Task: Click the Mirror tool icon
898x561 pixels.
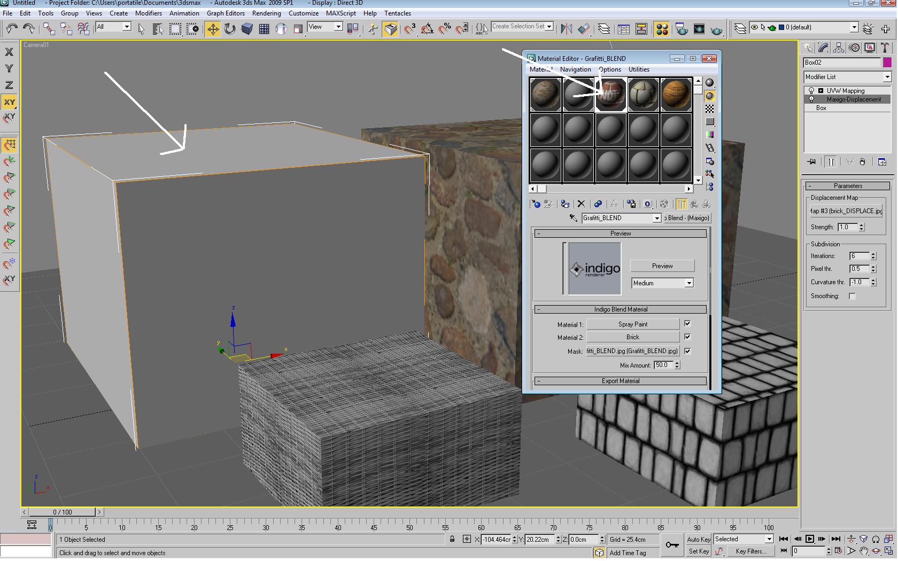Action: (567, 29)
